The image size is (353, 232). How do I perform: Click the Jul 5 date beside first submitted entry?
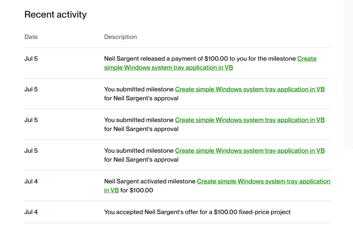tap(31, 89)
